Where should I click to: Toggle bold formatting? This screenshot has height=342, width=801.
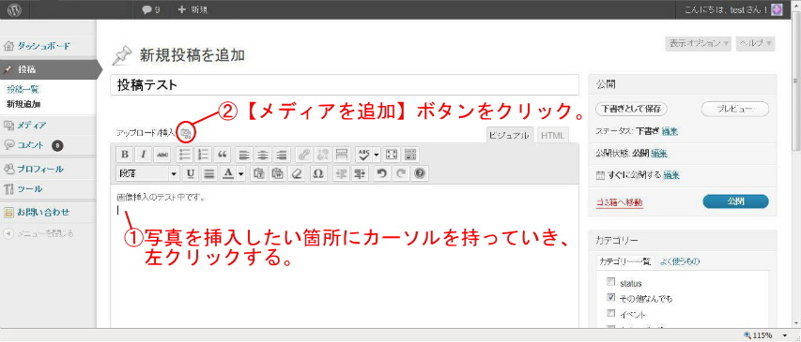pyautogui.click(x=125, y=154)
